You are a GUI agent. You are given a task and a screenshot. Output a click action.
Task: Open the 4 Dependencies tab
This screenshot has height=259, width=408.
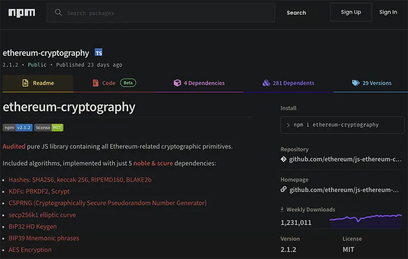[x=199, y=83]
